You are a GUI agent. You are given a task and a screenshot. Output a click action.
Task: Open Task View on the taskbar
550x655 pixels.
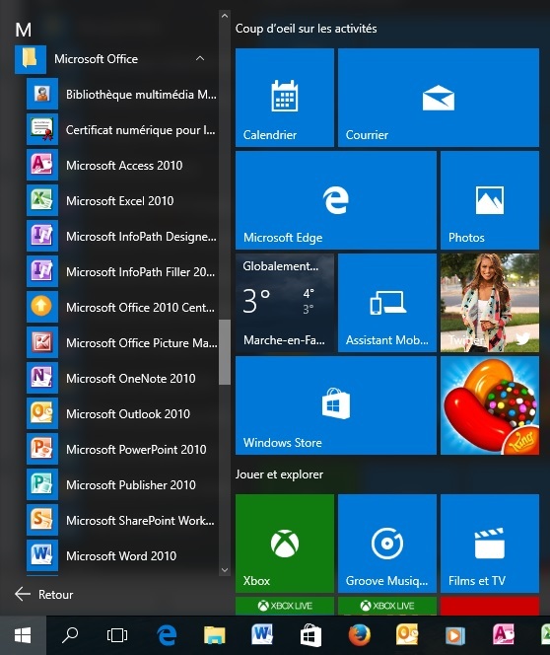click(117, 635)
